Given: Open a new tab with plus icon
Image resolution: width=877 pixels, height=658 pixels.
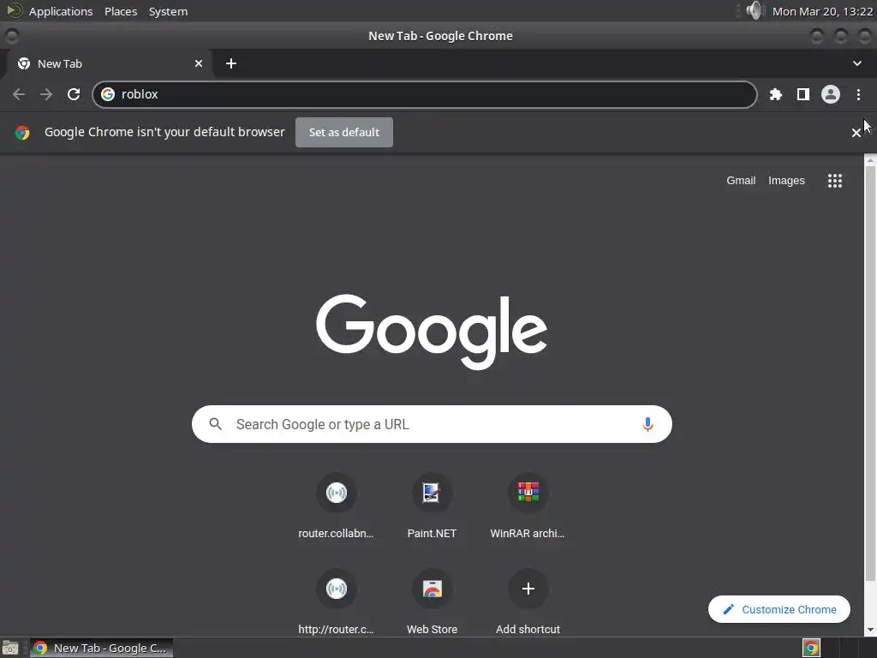Looking at the screenshot, I should pyautogui.click(x=231, y=63).
